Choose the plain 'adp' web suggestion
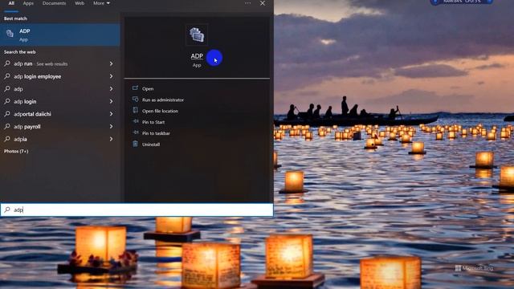Image resolution: width=514 pixels, height=289 pixels. 60,89
